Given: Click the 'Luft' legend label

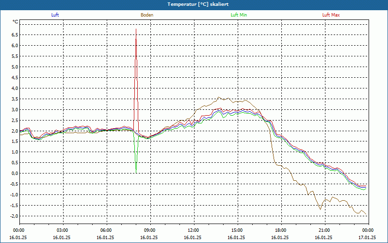Looking at the screenshot, I should pyautogui.click(x=55, y=15).
